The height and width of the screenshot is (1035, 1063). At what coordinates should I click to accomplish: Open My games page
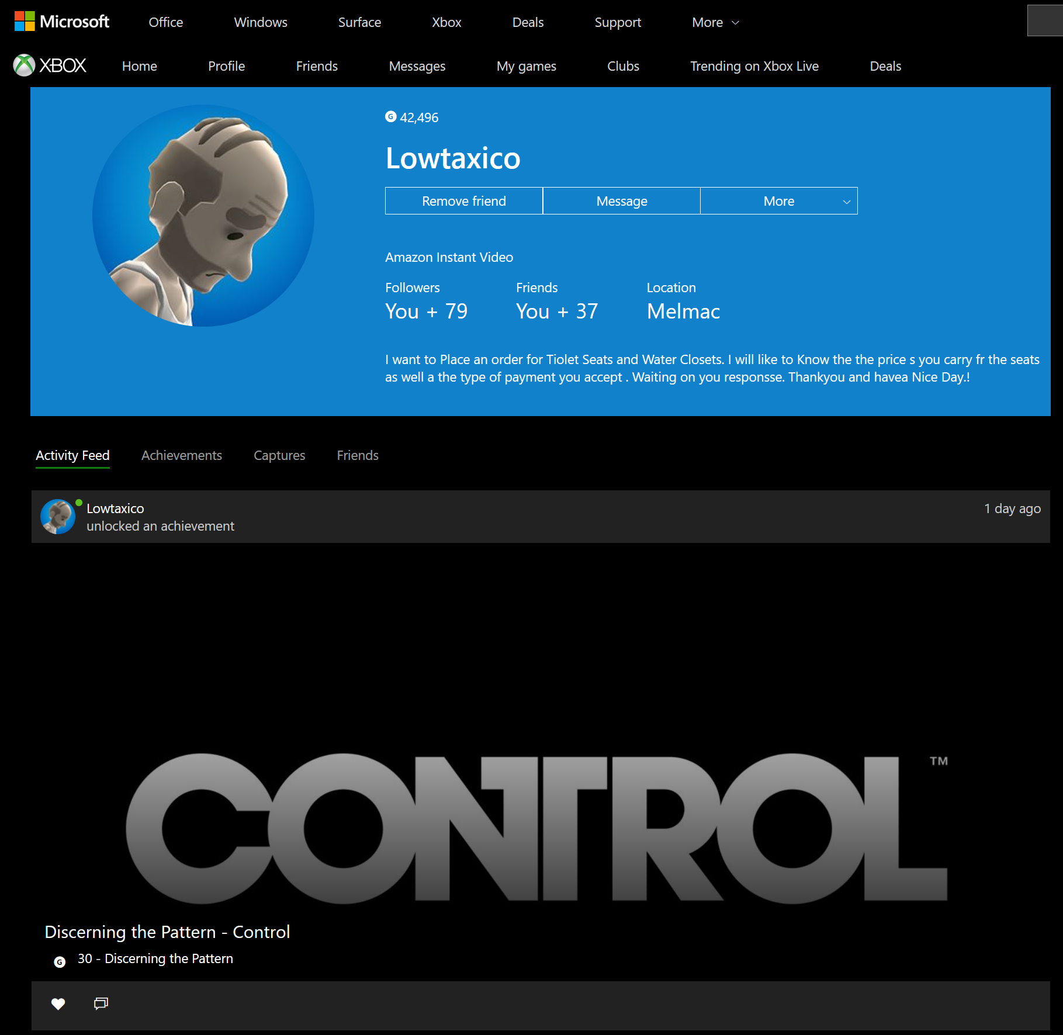[x=527, y=66]
